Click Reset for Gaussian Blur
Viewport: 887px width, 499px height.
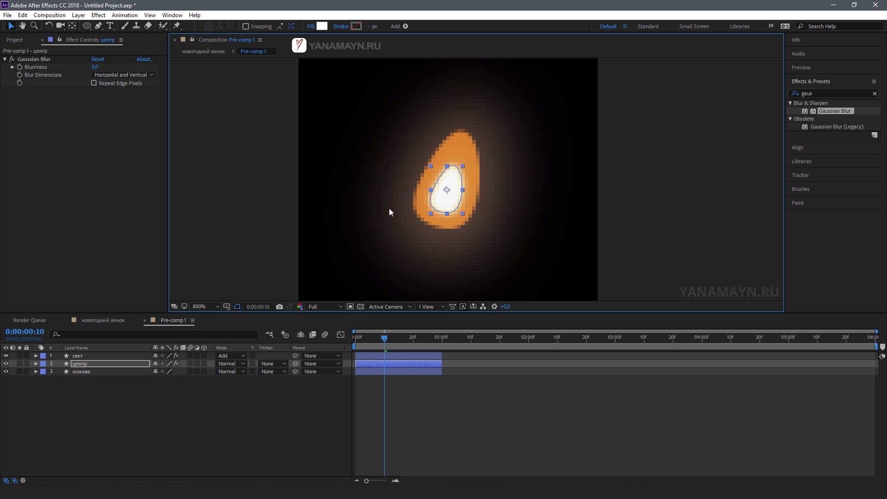pos(97,59)
